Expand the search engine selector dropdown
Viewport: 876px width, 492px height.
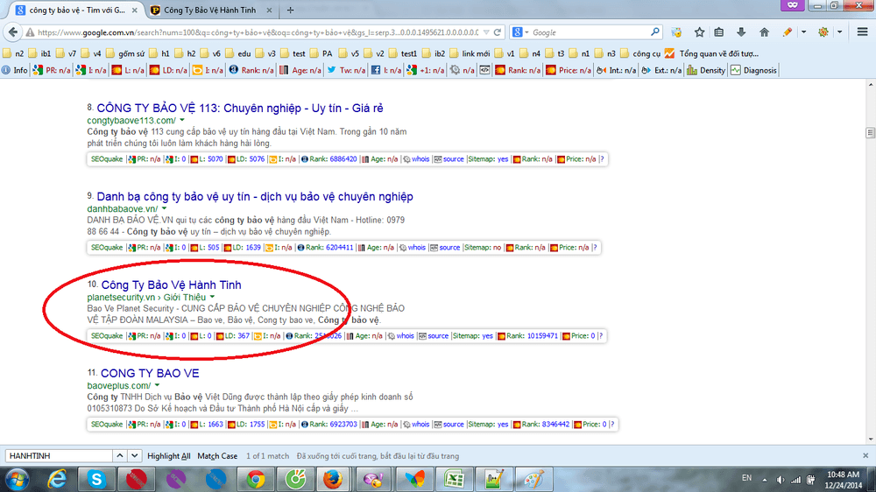tap(526, 32)
